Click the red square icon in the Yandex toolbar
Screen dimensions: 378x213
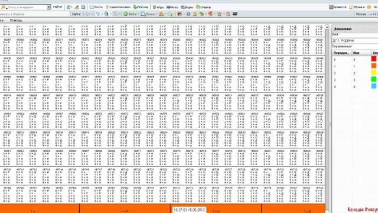(x=210, y=14)
